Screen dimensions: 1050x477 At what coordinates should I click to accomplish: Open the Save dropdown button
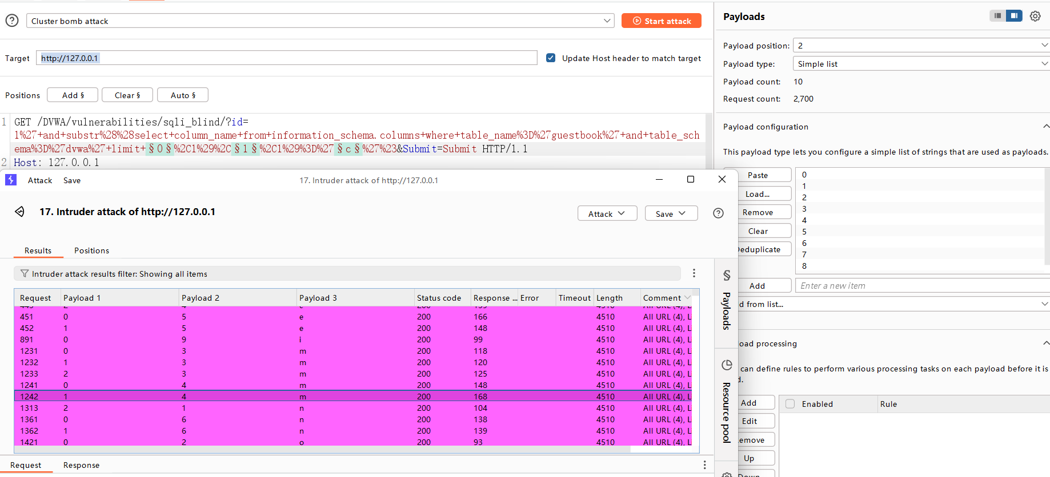671,213
